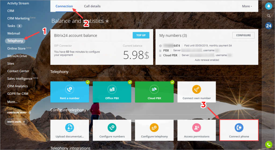Open Online Store in the sidebar
This screenshot has width=275, height=150.
[16, 48]
